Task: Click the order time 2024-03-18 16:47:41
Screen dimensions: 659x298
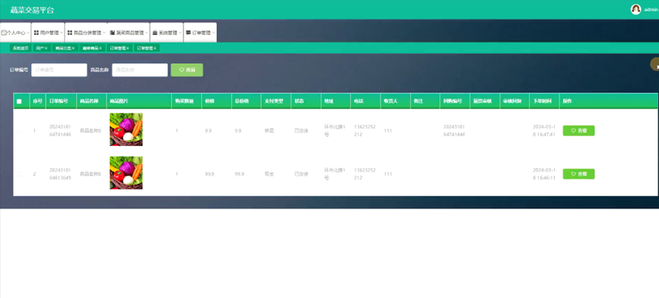Action: (x=544, y=131)
